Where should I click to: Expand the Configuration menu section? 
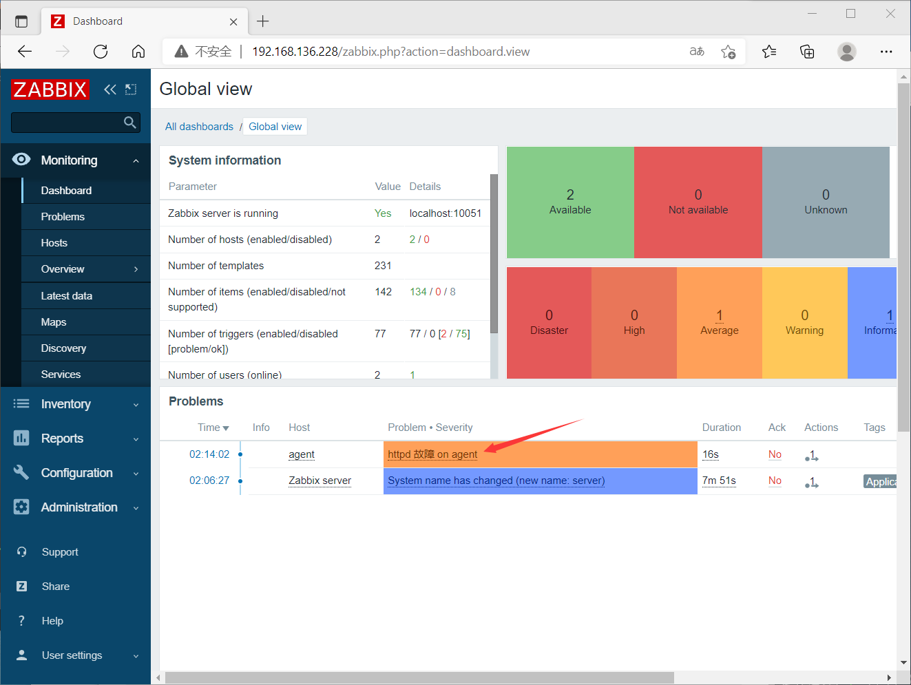[136, 474]
